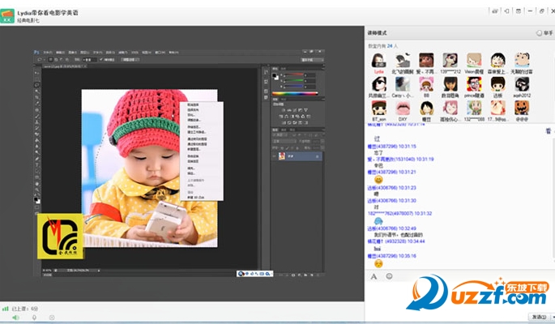Click the small icon at chat log's right edge

click(549, 131)
